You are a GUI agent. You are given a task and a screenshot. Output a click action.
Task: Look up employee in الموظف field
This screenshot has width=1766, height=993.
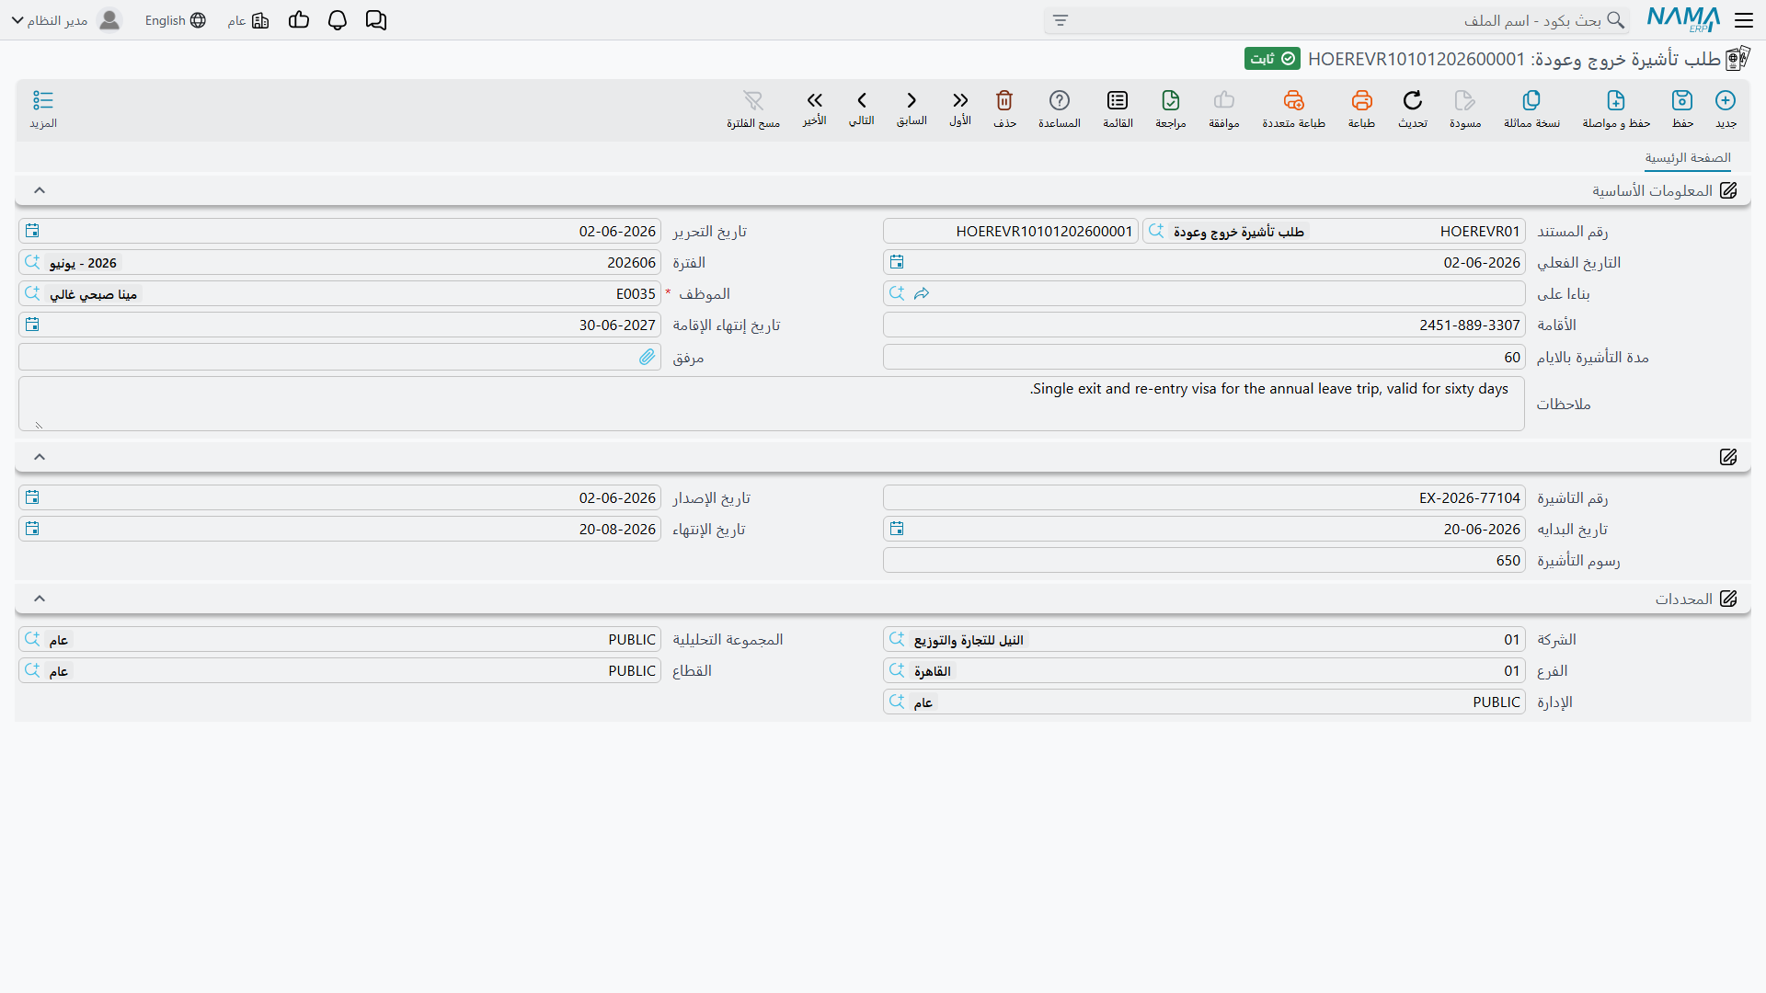click(x=32, y=293)
